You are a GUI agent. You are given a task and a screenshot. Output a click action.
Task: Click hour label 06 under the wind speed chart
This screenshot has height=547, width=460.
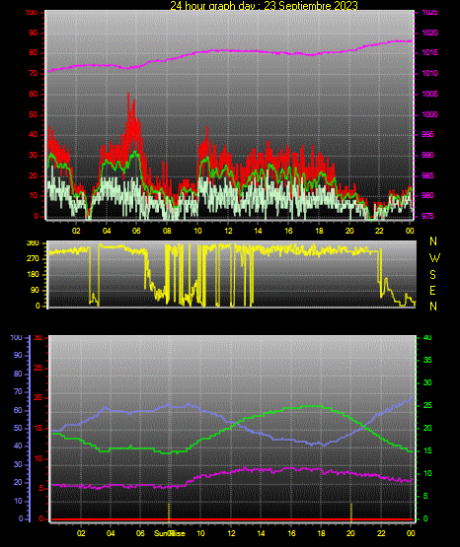coord(136,231)
